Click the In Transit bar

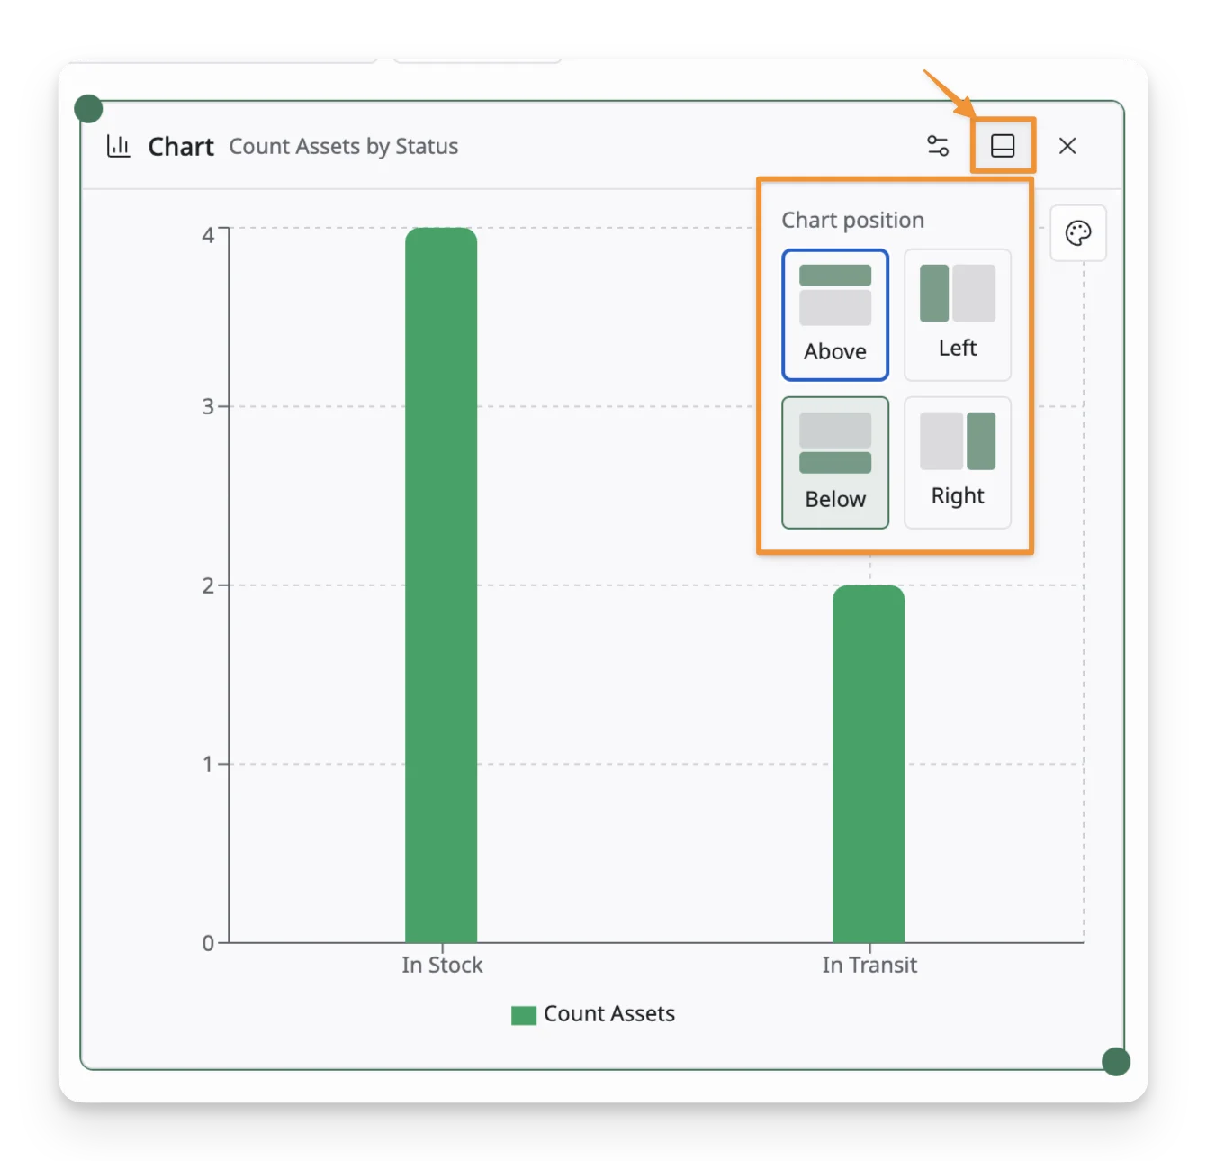pos(869,764)
